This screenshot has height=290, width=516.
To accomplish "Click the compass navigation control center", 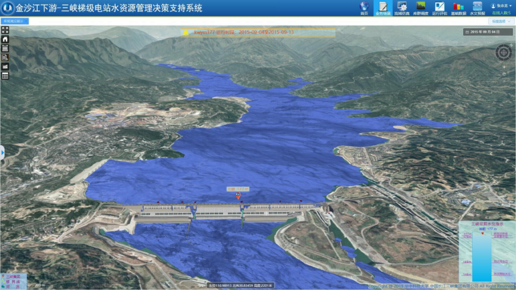I will click(504, 52).
